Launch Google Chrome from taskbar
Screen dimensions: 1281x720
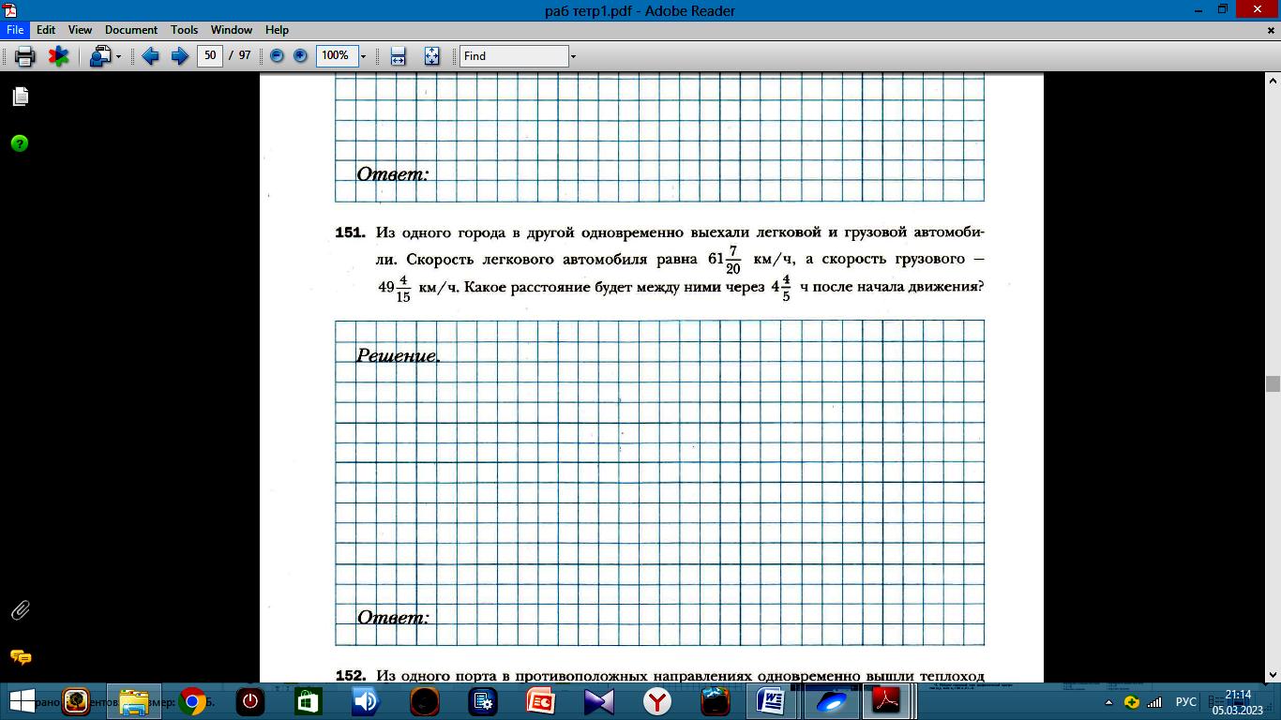[192, 701]
